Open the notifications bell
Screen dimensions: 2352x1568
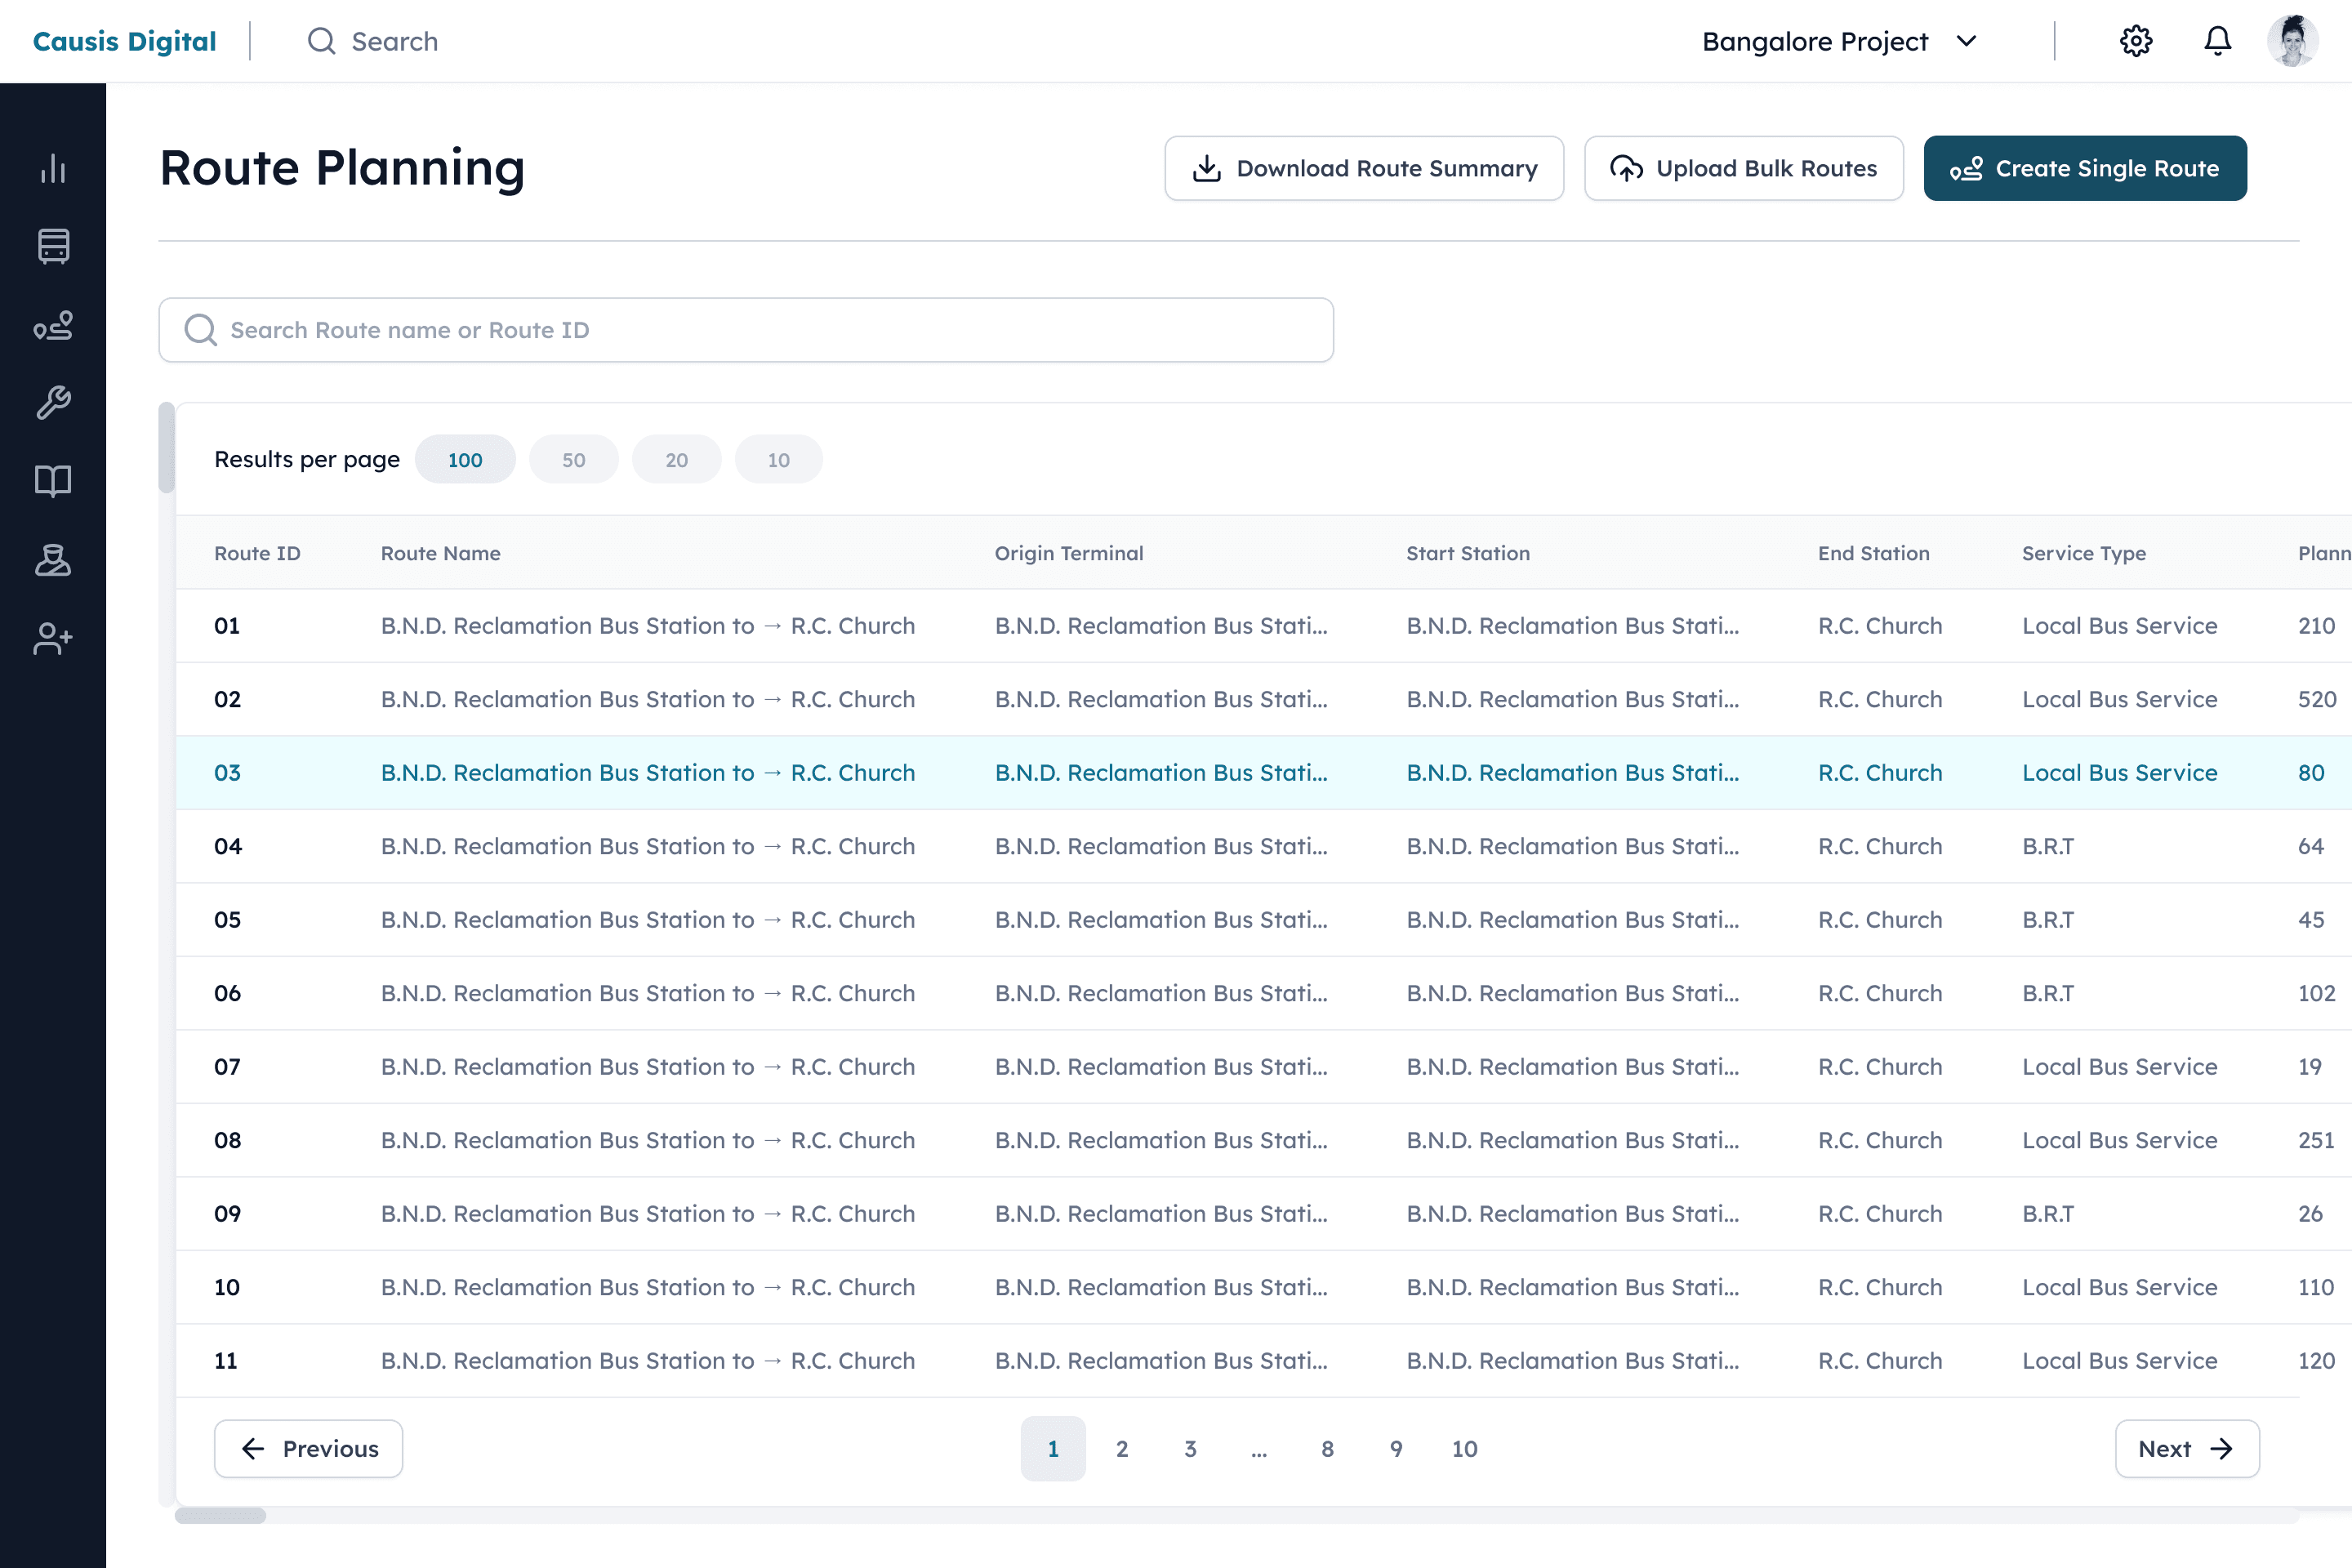click(2217, 41)
